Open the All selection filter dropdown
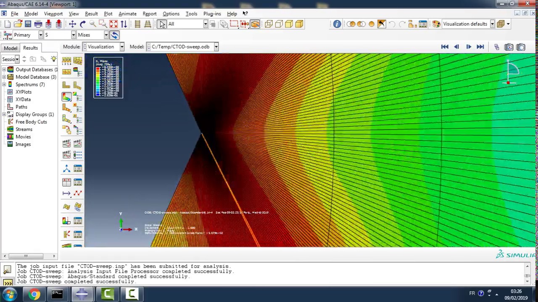The height and width of the screenshot is (302, 538). 206,24
